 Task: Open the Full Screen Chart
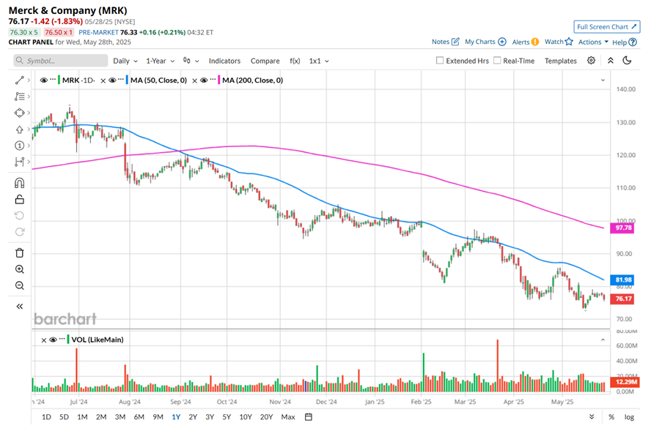point(607,26)
